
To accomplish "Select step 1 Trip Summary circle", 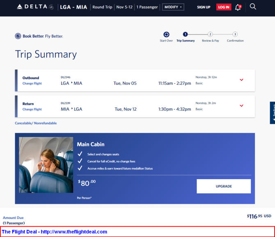I will point(185,34).
